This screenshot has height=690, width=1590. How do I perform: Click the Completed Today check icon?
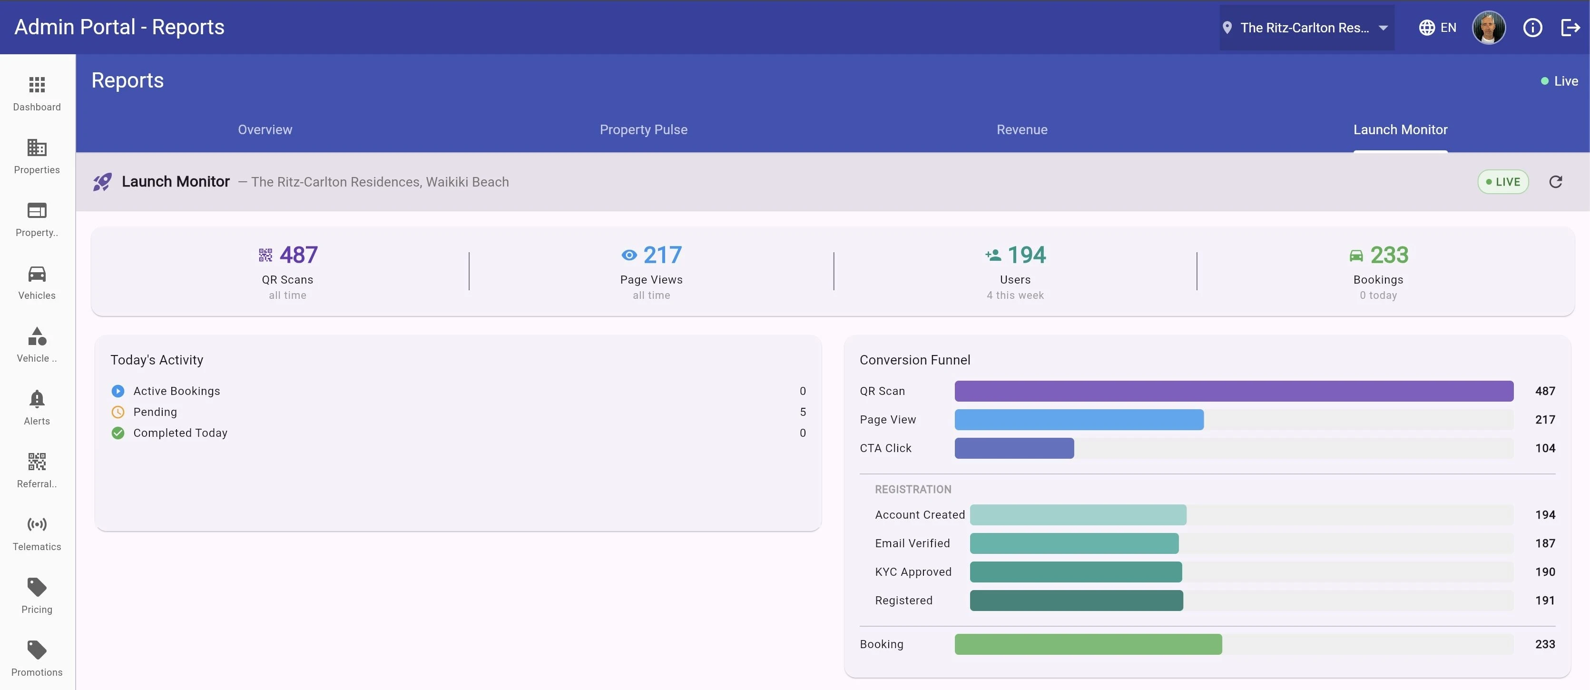coord(118,433)
